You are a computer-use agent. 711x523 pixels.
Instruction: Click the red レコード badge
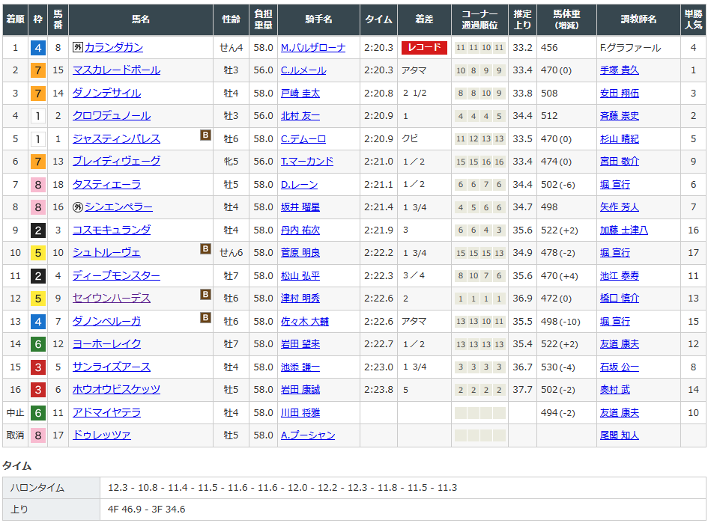coord(424,48)
